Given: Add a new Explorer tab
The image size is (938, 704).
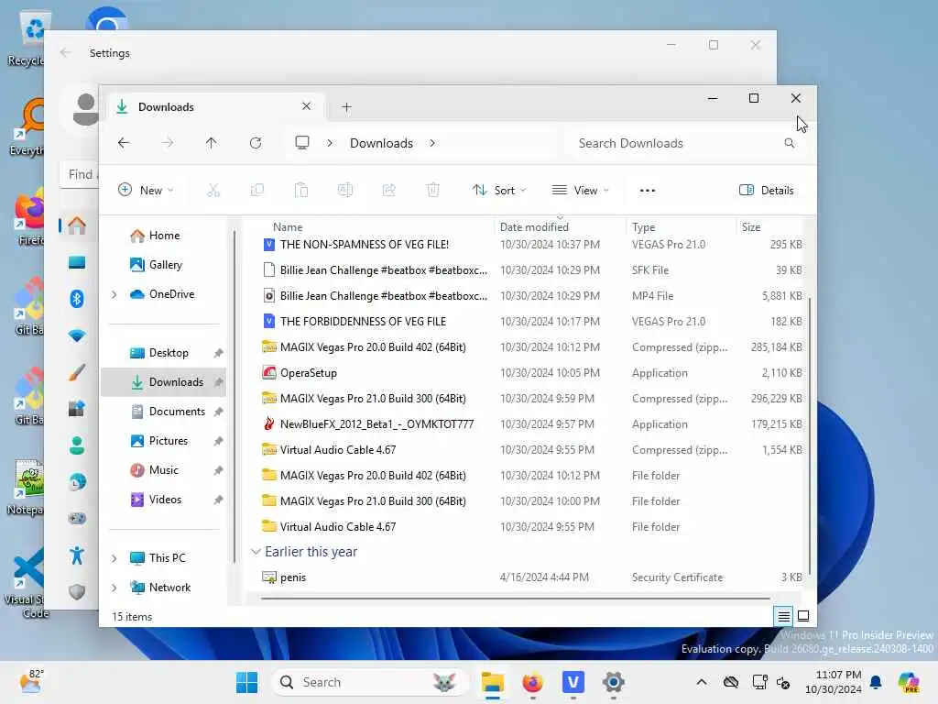Looking at the screenshot, I should click(346, 107).
